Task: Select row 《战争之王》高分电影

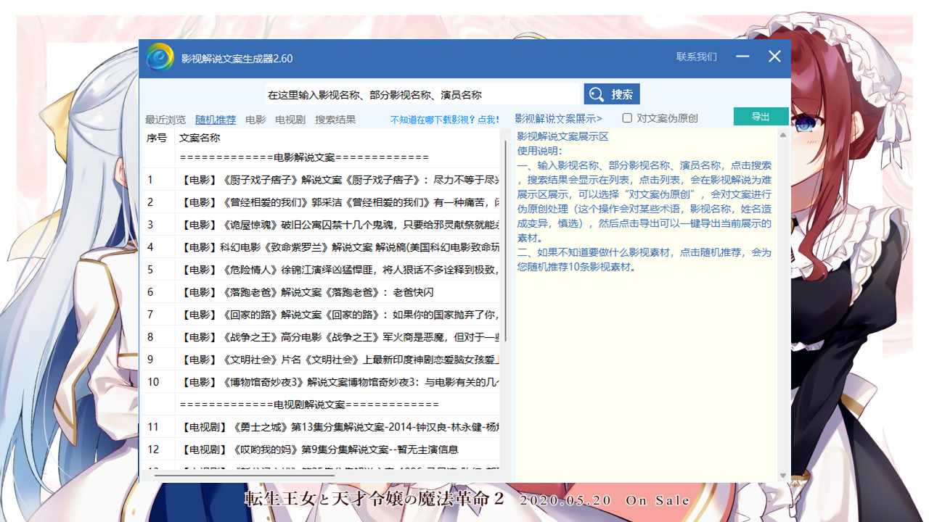Action: click(x=320, y=337)
